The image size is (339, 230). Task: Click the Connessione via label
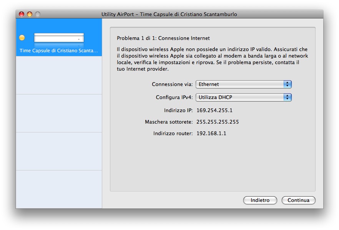coord(172,84)
